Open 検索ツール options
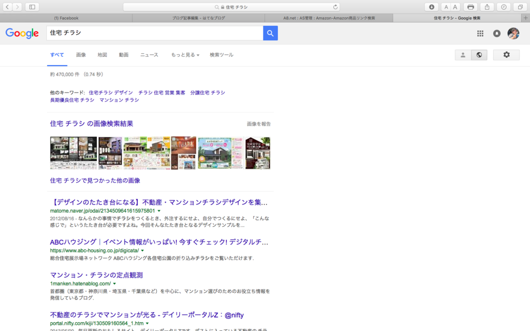This screenshot has height=331, width=530. (x=222, y=55)
